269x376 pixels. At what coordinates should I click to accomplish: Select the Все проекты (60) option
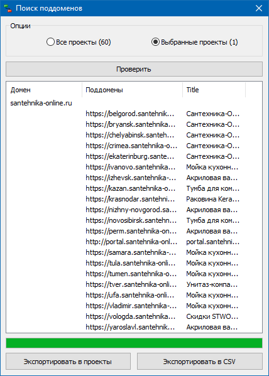click(79, 42)
